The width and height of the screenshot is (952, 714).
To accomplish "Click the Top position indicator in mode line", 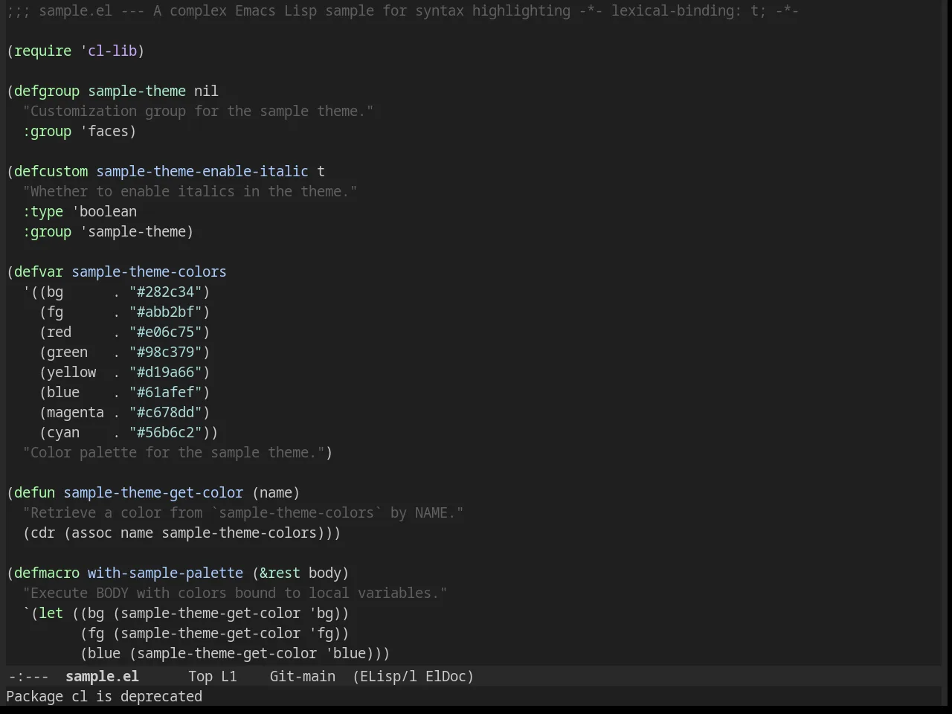I will pyautogui.click(x=200, y=676).
